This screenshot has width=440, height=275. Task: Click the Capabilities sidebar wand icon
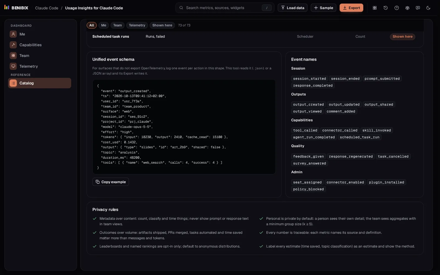point(13,45)
